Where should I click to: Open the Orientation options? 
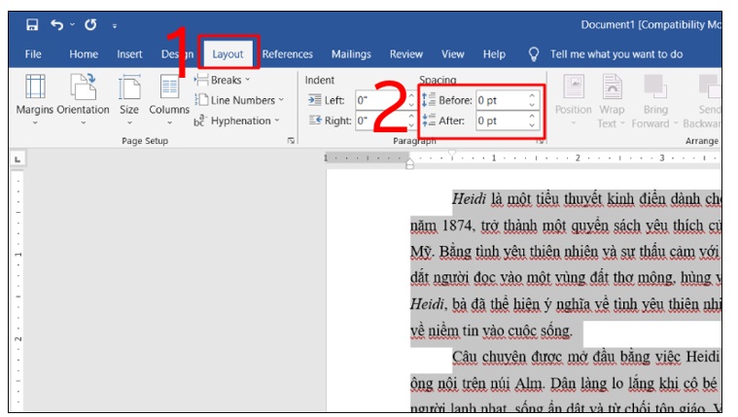pyautogui.click(x=83, y=96)
